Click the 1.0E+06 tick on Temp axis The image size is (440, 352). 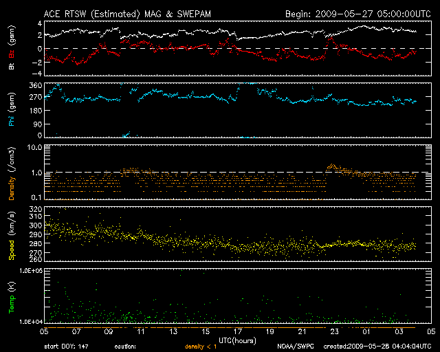click(32, 272)
